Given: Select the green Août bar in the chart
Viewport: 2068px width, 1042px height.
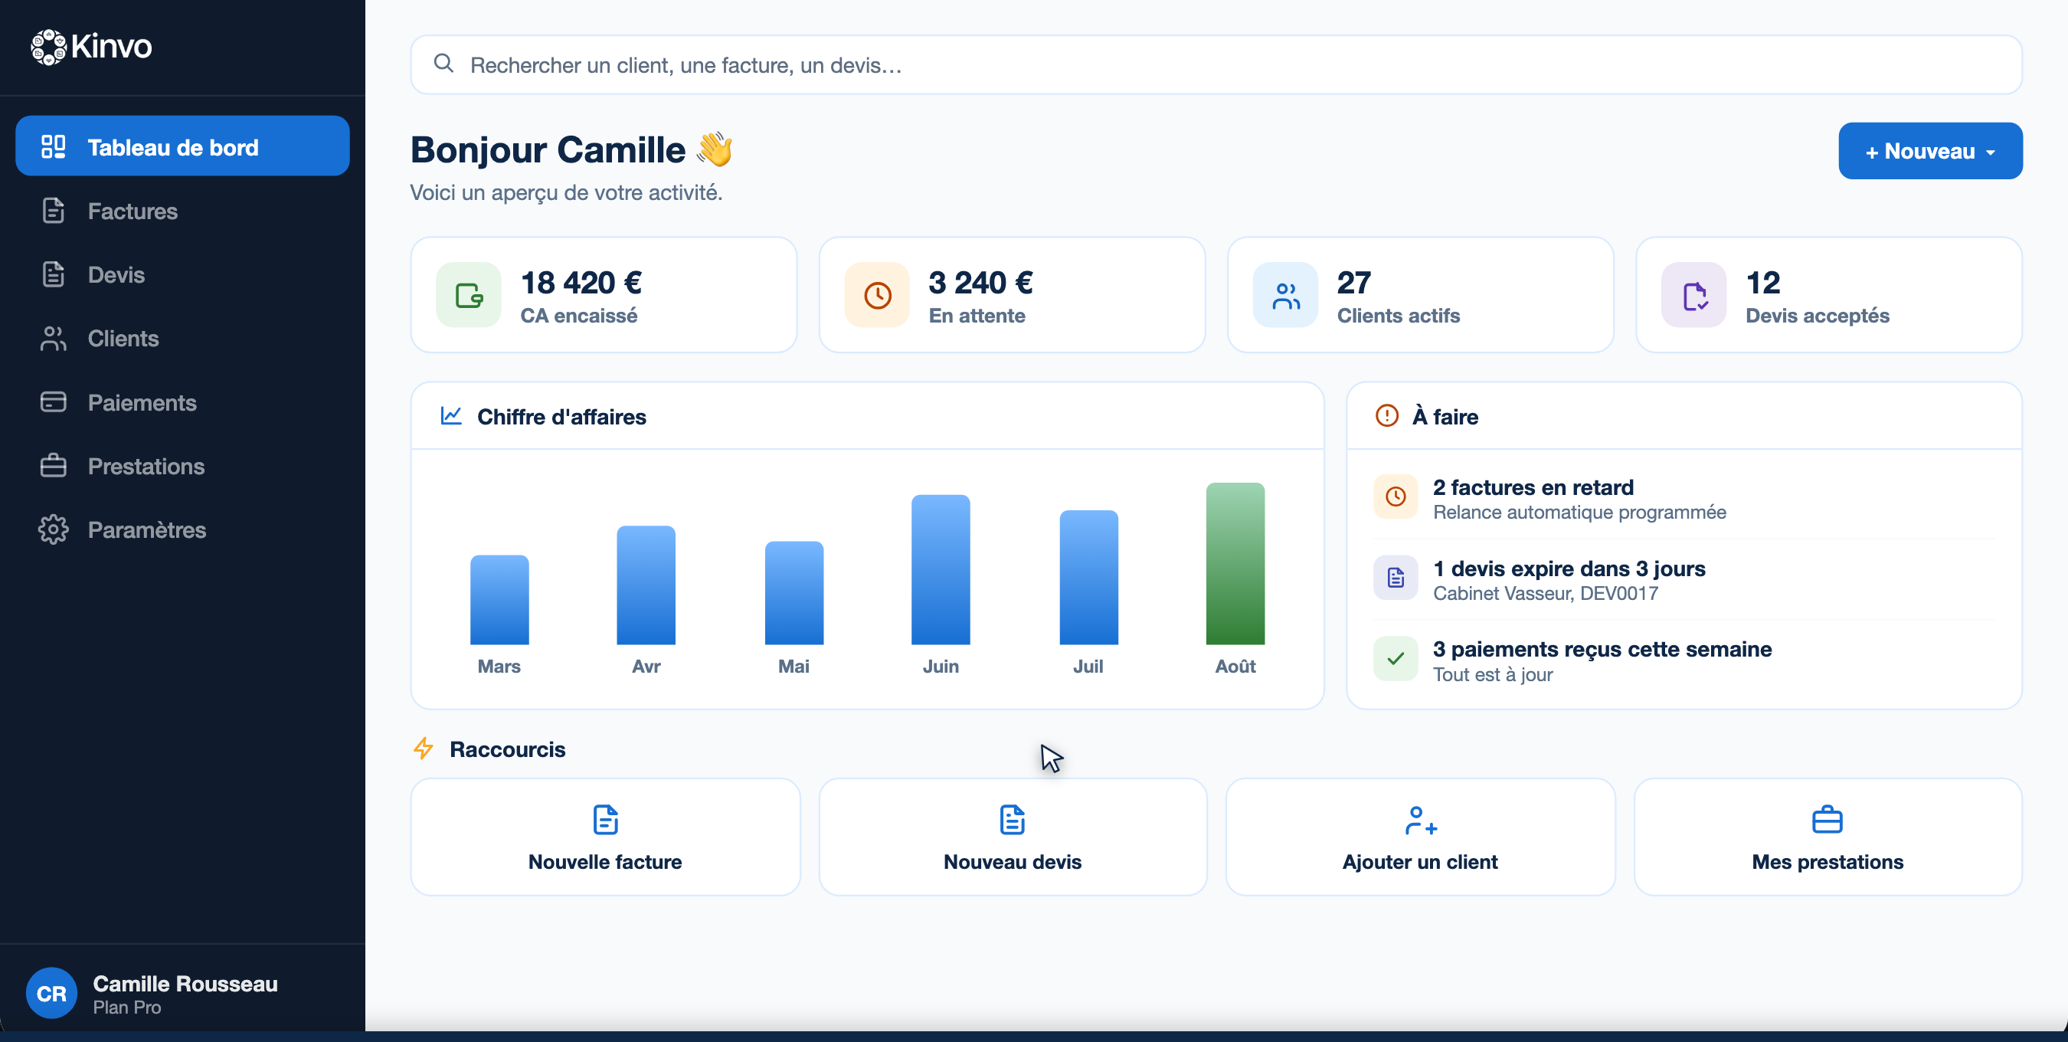Looking at the screenshot, I should (1235, 564).
